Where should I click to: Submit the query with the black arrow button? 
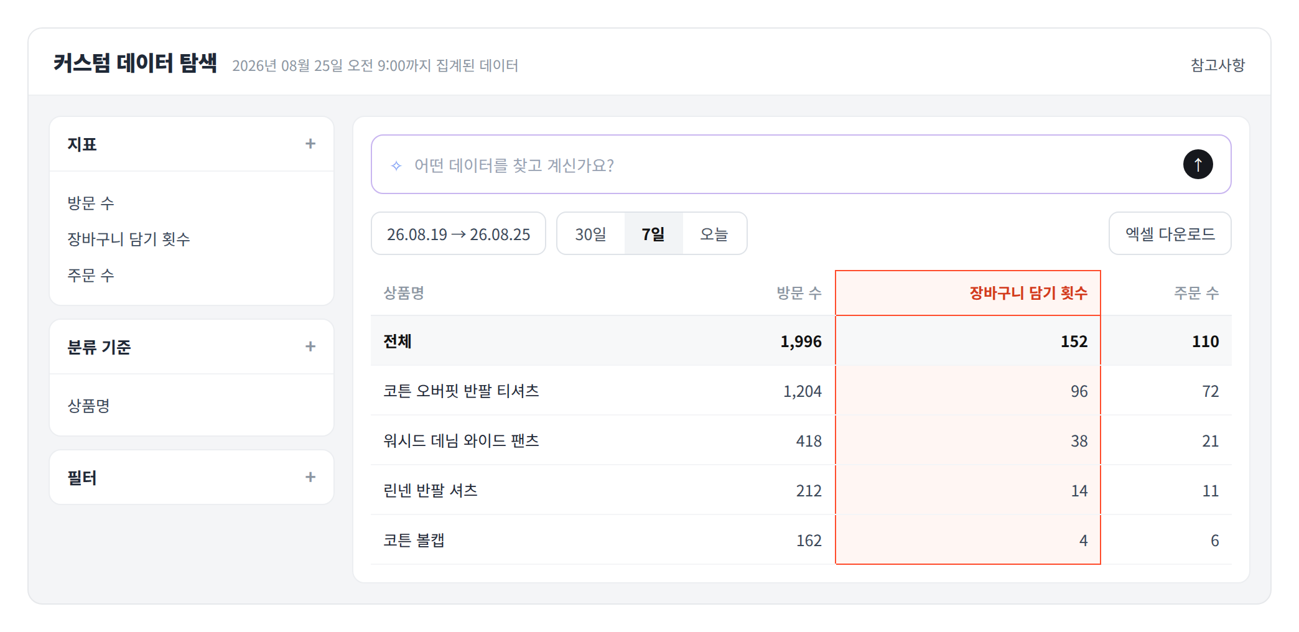(x=1198, y=164)
